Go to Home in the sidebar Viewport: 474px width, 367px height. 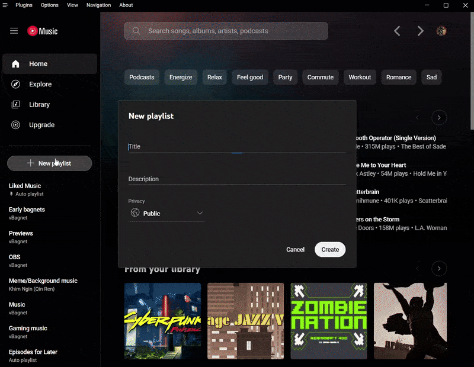pyautogui.click(x=50, y=64)
